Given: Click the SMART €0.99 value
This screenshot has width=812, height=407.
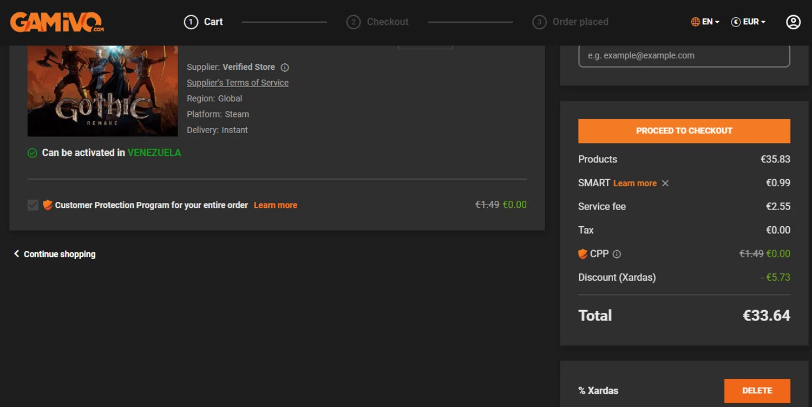Looking at the screenshot, I should point(778,183).
